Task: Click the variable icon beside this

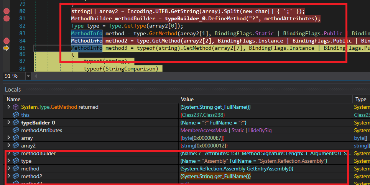Action: [x=16, y=115]
